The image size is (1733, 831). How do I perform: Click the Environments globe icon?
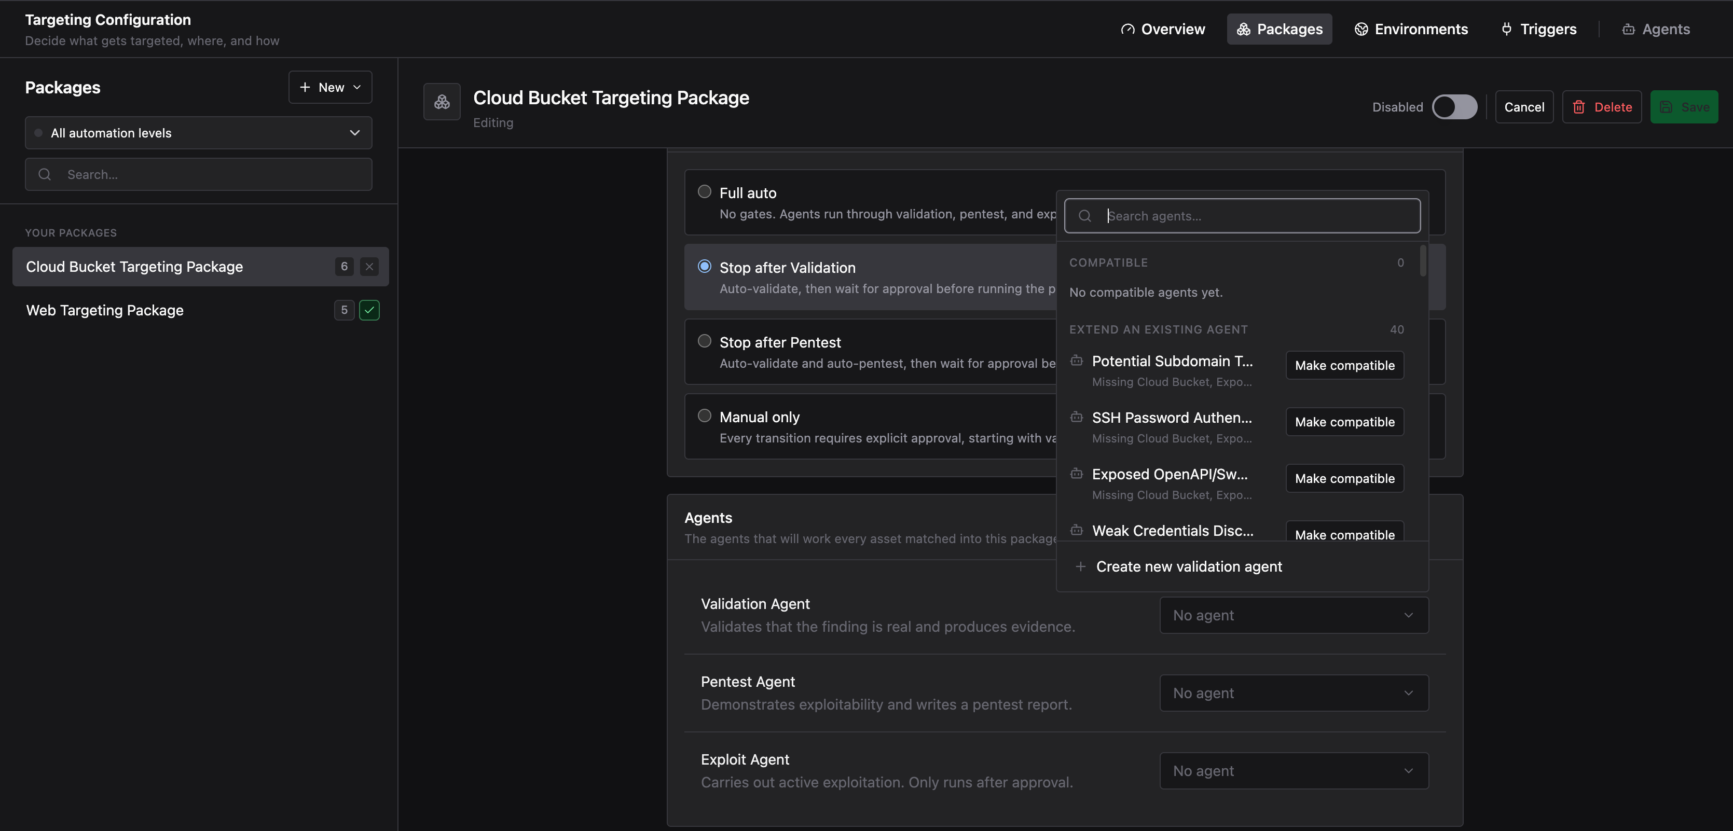1361,29
